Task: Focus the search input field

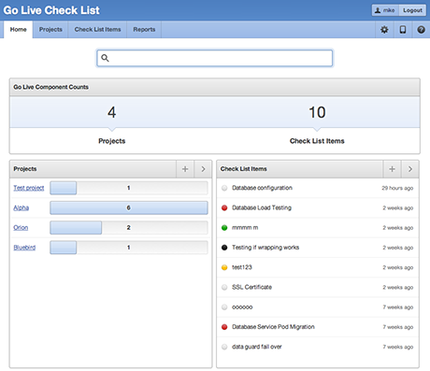Action: [214, 58]
